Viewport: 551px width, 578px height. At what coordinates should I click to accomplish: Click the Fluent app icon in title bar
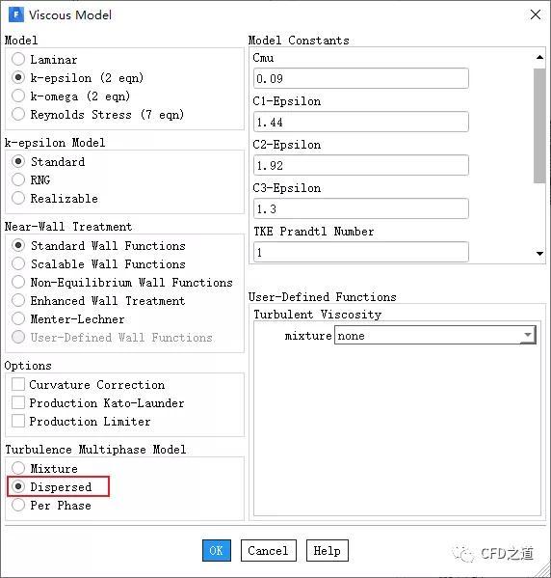pos(15,14)
